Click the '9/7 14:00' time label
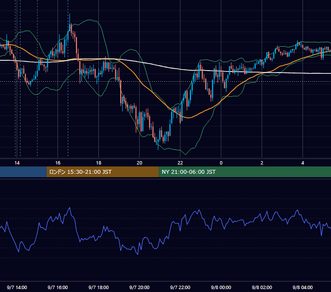 (17, 287)
